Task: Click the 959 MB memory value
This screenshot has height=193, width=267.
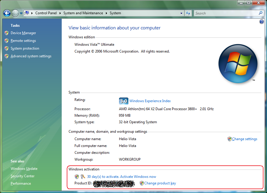Action: click(x=125, y=116)
